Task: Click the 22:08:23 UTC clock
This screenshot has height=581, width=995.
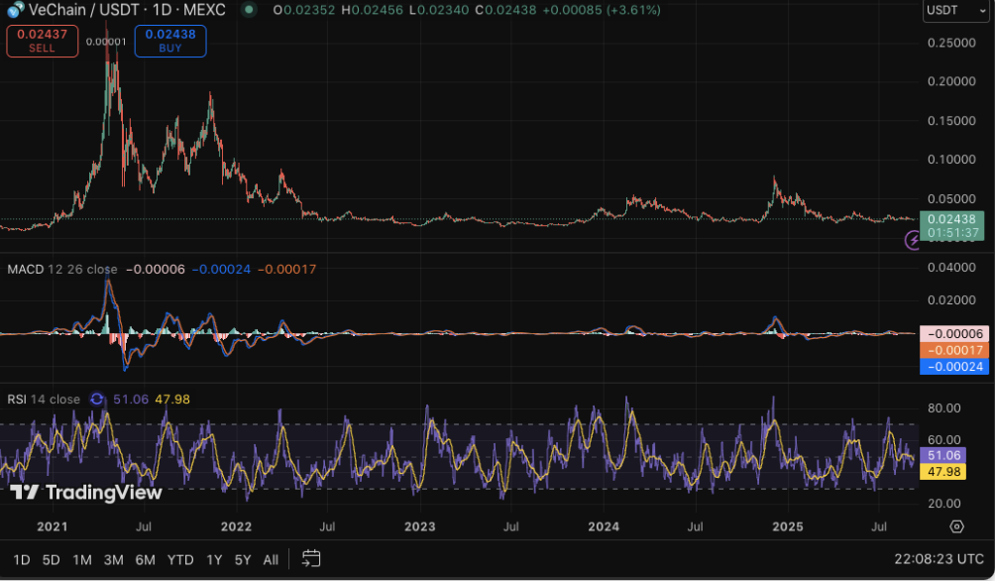Action: click(940, 559)
